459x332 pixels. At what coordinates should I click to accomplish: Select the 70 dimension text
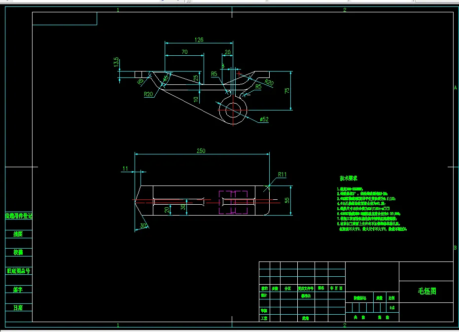pyautogui.click(x=184, y=52)
